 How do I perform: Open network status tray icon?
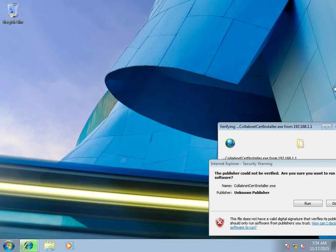295,246
